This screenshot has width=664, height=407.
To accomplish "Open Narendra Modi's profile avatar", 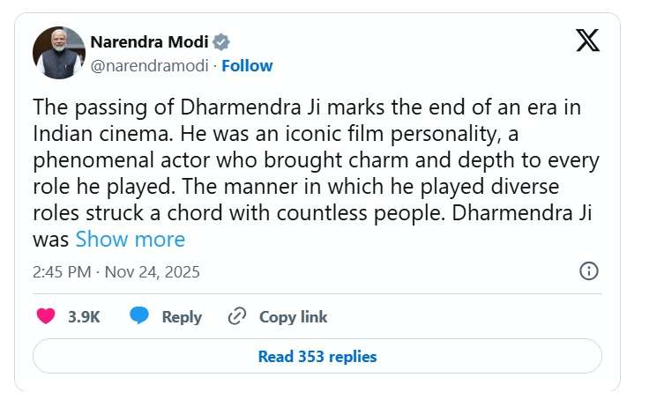I will (58, 53).
